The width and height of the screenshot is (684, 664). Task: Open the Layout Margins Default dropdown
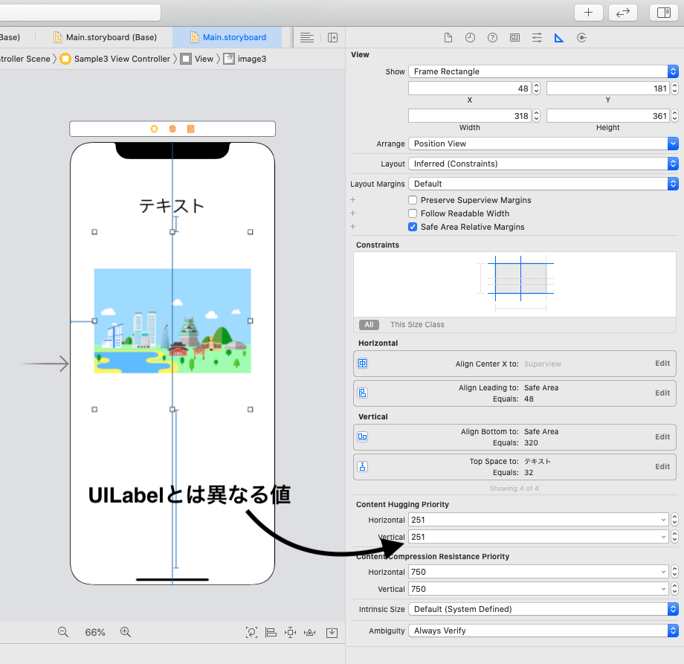pos(543,184)
